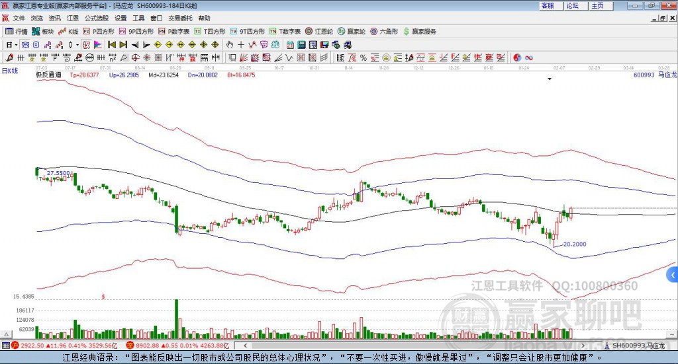Select the hand pan tool
Viewport: 678px width, 364px height.
(229, 45)
